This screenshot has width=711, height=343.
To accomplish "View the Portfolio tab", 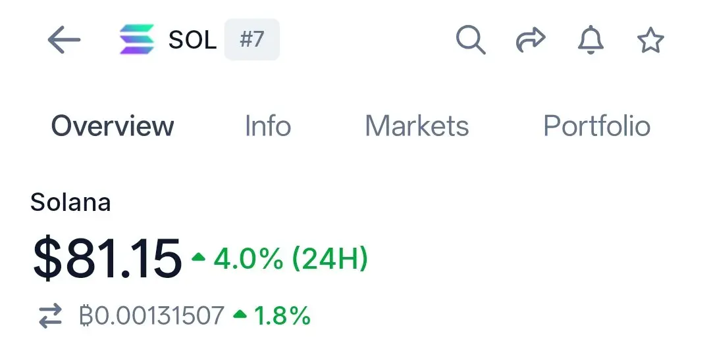I will (x=596, y=126).
